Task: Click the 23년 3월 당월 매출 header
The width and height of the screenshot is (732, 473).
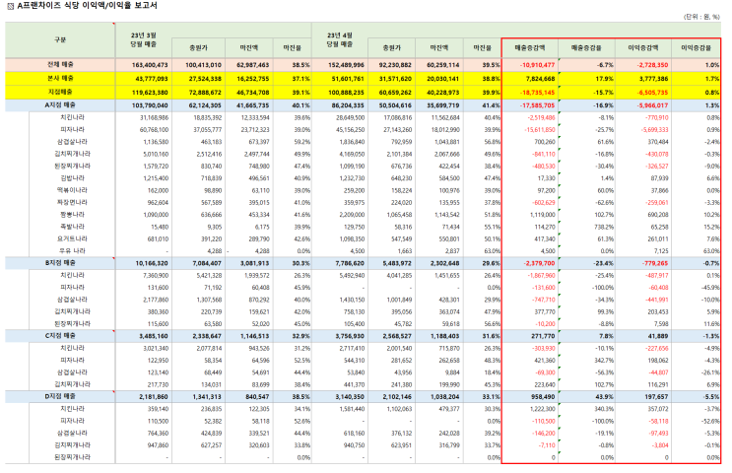Action: tap(143, 40)
